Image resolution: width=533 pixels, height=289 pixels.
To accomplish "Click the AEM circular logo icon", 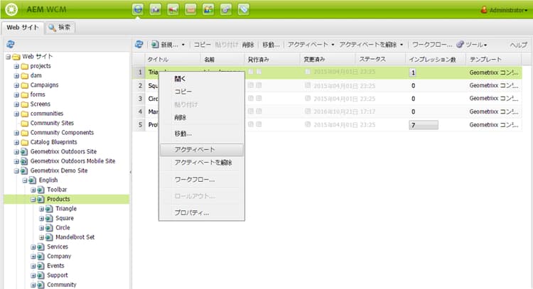I will (11, 9).
